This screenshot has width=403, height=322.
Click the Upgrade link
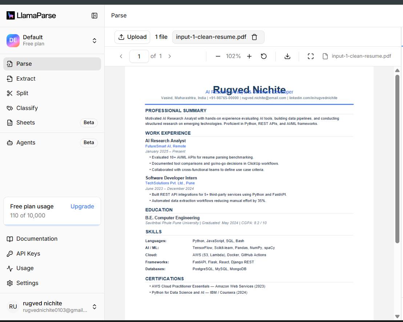(x=82, y=207)
